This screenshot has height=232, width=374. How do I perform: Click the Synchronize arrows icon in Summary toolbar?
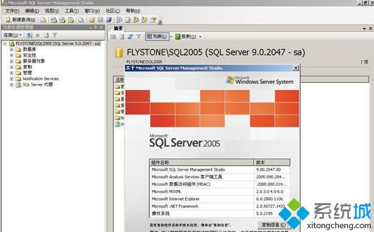[130, 37]
